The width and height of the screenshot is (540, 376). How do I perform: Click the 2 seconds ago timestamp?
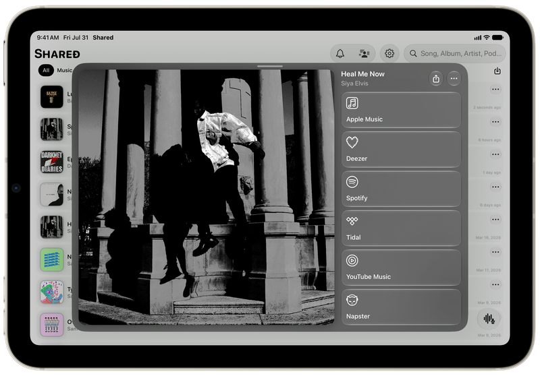pos(487,108)
